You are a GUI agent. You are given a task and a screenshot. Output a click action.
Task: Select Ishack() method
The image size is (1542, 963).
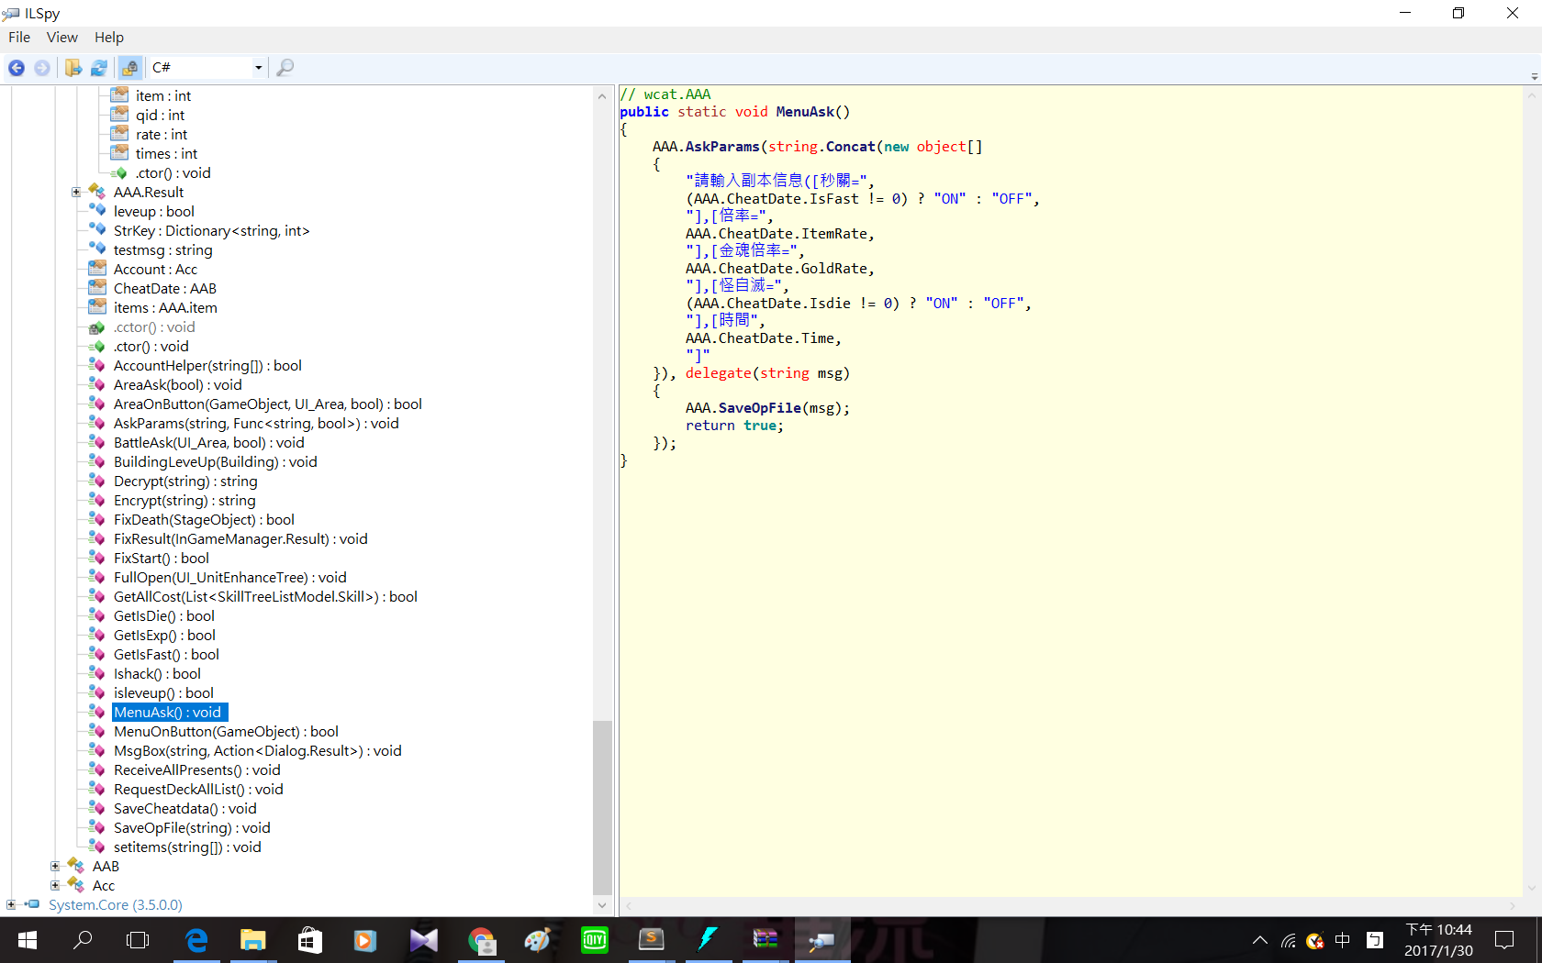(x=157, y=674)
